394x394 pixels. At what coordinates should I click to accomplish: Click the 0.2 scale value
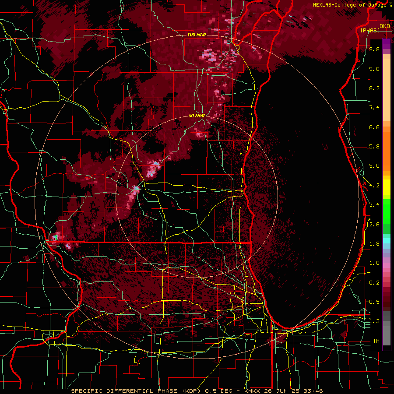tap(374, 283)
